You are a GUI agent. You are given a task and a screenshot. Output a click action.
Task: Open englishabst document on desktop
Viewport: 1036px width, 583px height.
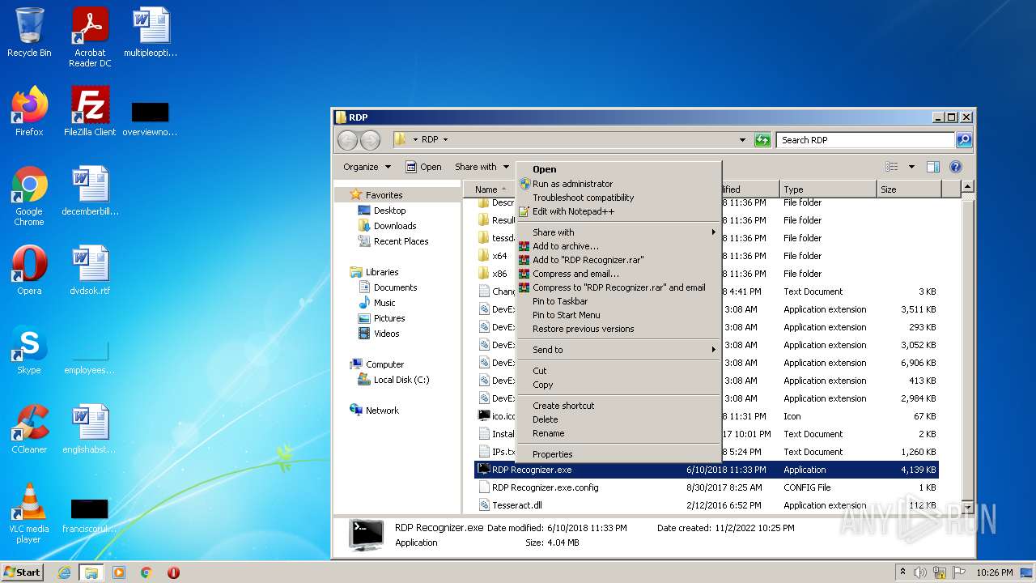point(90,429)
